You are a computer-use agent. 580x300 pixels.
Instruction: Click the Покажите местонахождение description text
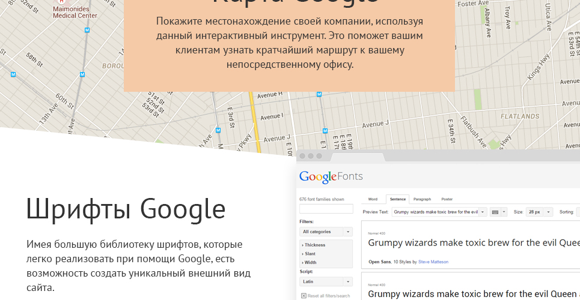tap(290, 43)
